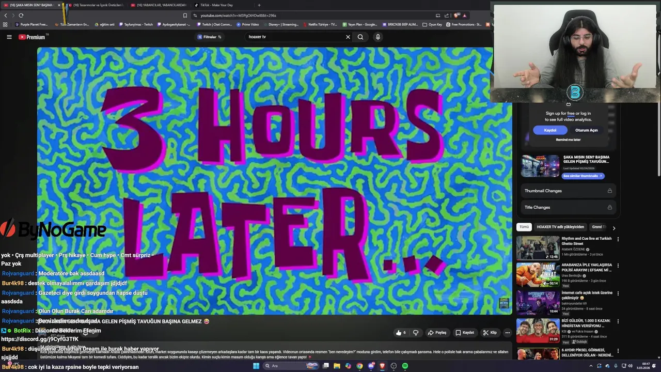Like the video with thumbs up
Image resolution: width=661 pixels, height=372 pixels.
400,333
